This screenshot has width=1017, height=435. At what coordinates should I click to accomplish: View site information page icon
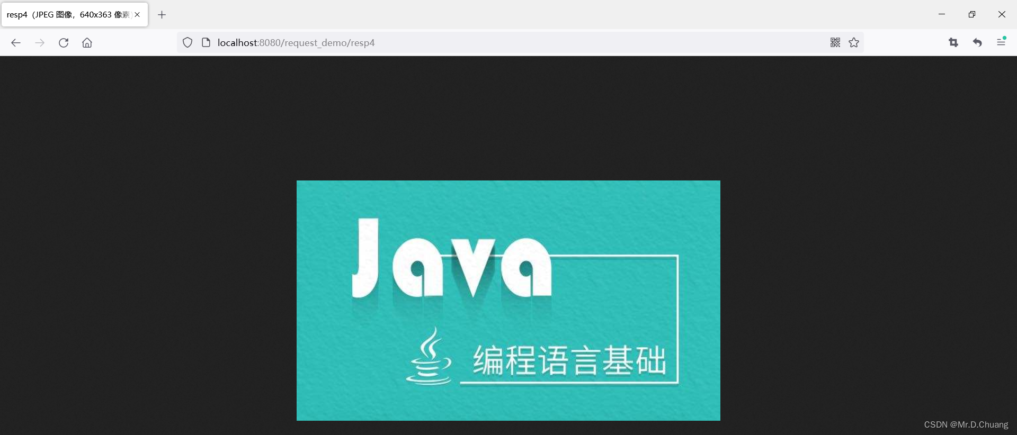pos(206,42)
